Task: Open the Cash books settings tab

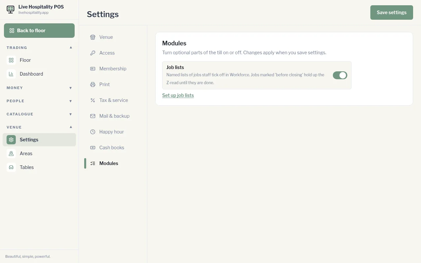Action: click(x=112, y=148)
